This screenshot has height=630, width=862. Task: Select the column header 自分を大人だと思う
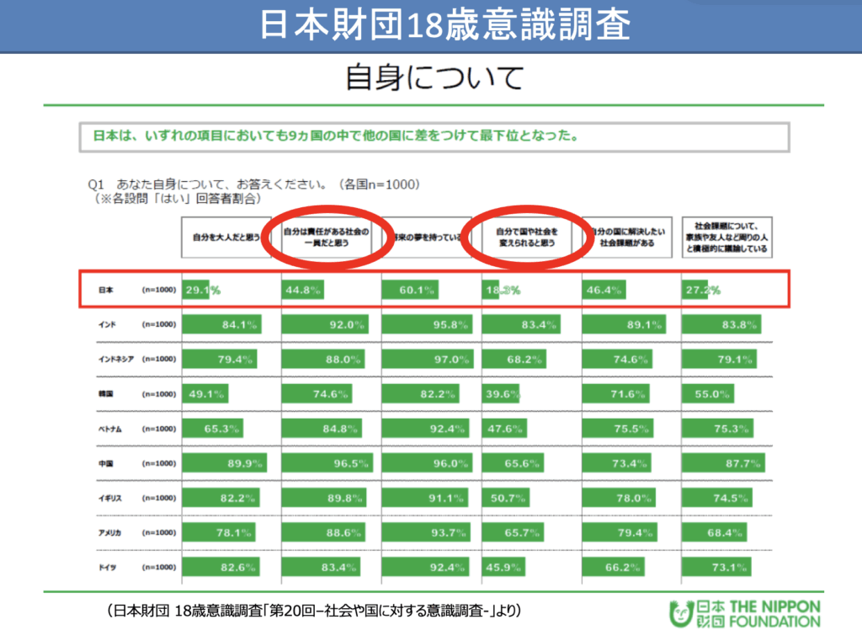[x=226, y=238]
